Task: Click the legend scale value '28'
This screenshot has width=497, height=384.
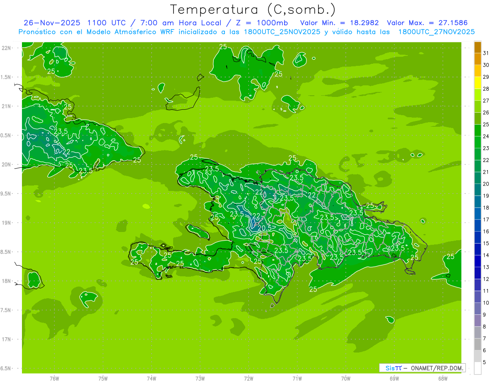Action: [x=486, y=89]
